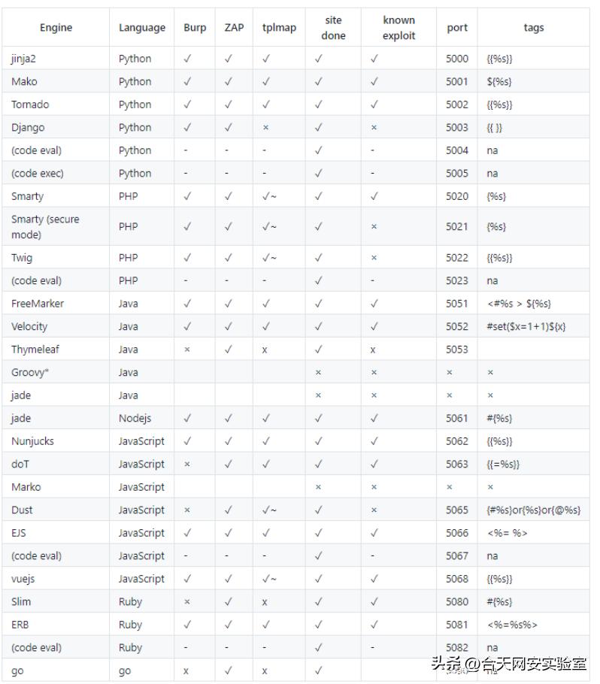Click the Burp cross in doT row
The height and width of the screenshot is (684, 600).
point(187,465)
